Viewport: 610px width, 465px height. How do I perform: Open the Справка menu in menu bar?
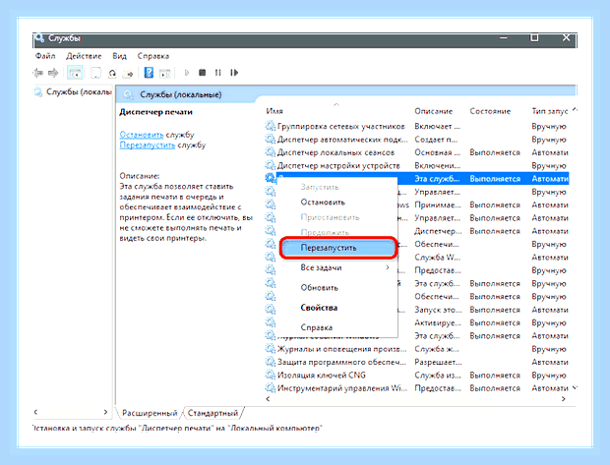click(152, 56)
